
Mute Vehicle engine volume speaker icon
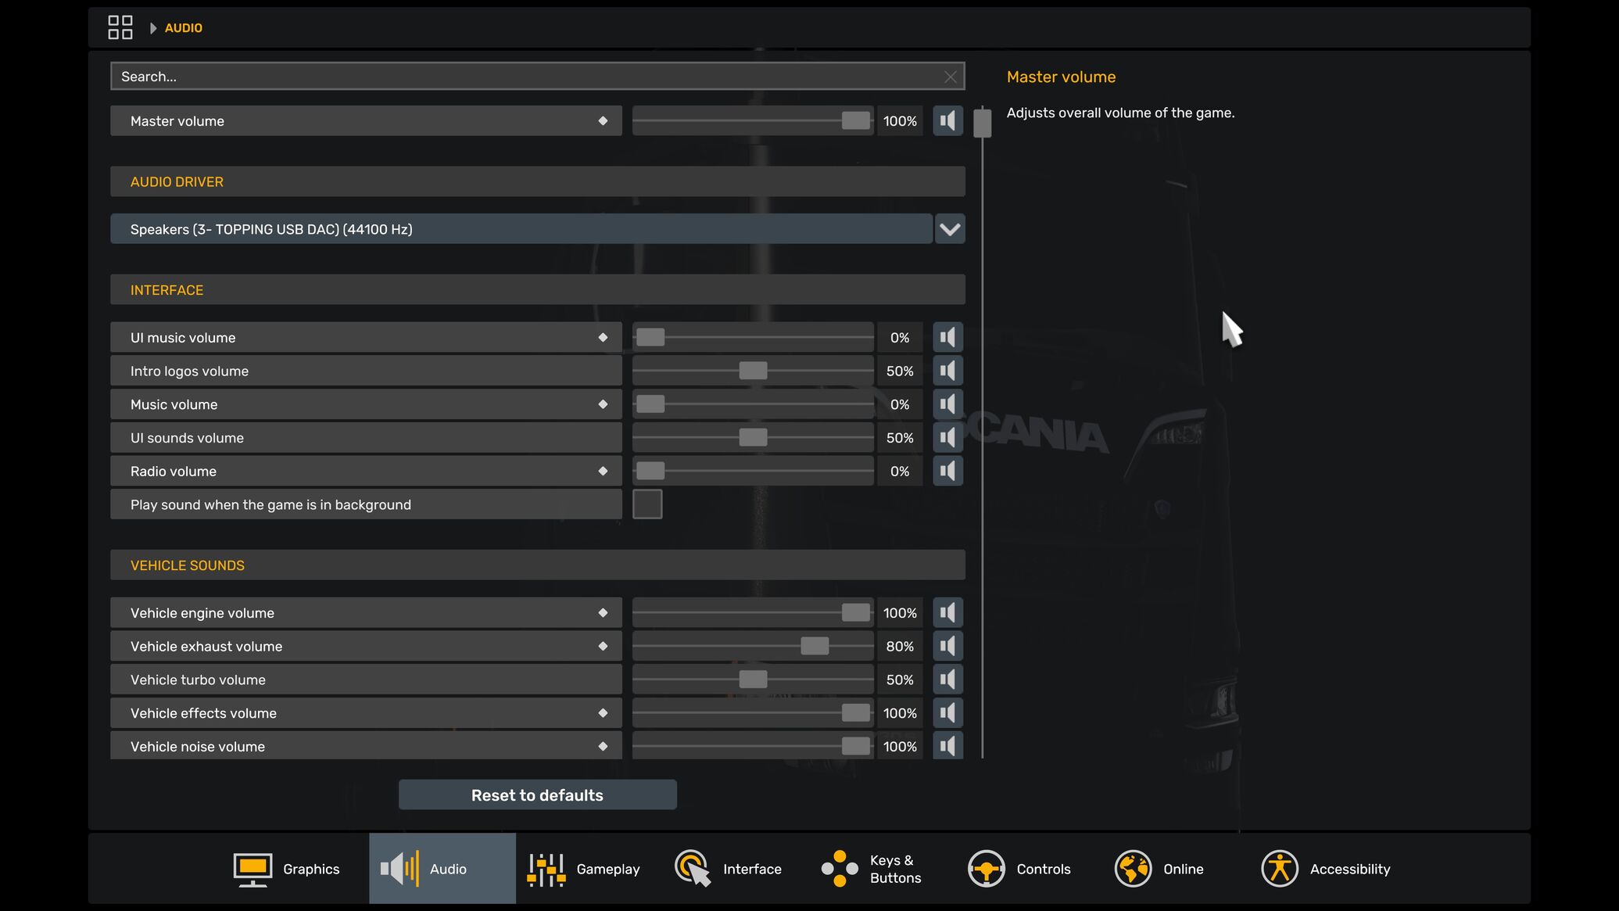(947, 612)
